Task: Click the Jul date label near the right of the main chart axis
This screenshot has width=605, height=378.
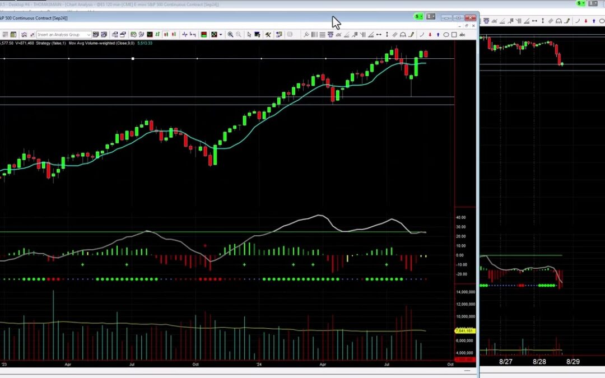Action: coord(387,364)
